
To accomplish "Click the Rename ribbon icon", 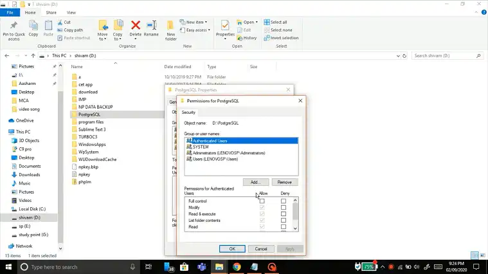I will pos(151,25).
